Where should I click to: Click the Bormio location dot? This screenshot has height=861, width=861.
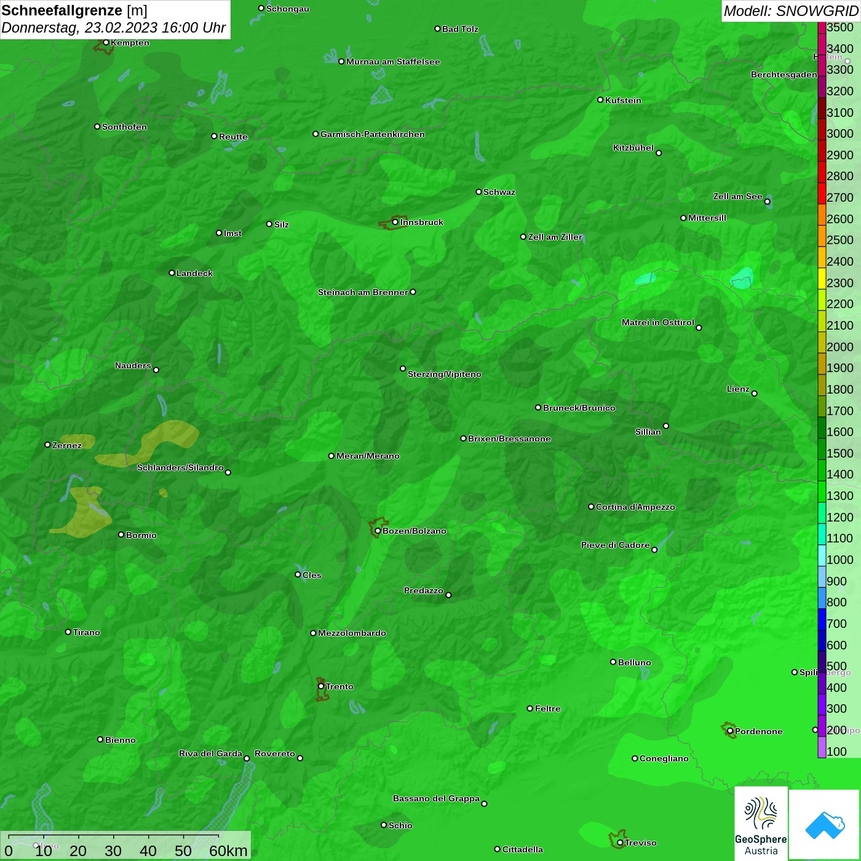point(121,534)
